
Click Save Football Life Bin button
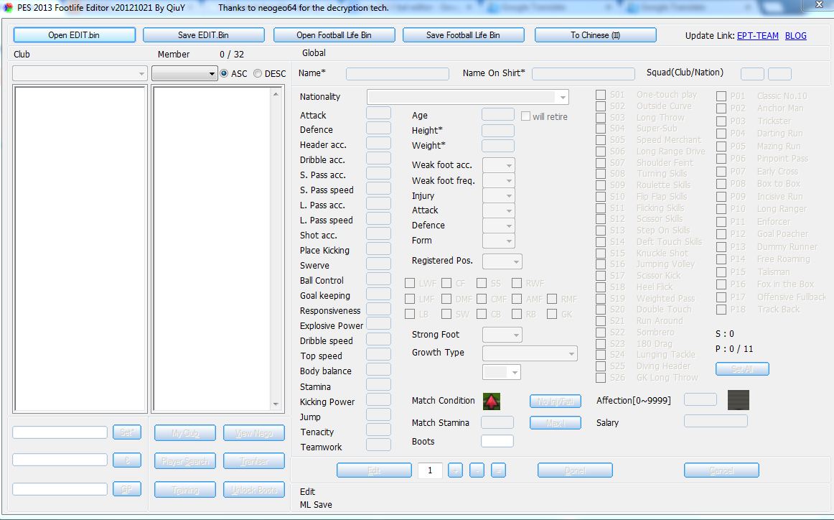click(463, 34)
